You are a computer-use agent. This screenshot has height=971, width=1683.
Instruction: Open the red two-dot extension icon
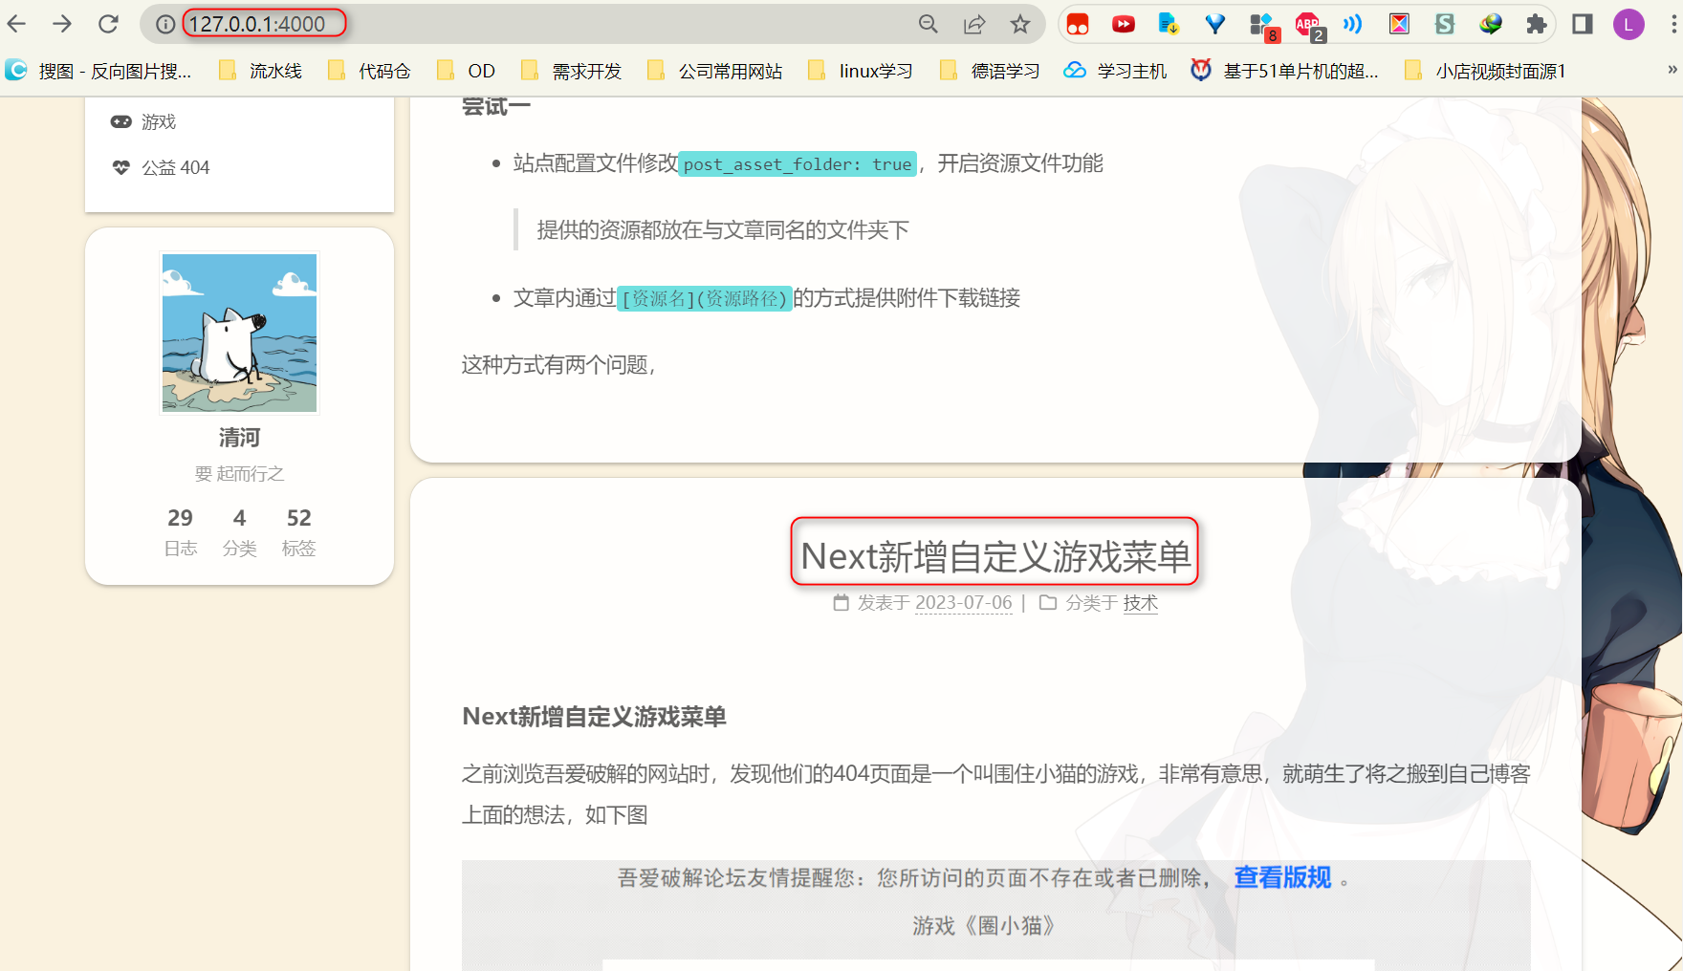pyautogui.click(x=1078, y=24)
